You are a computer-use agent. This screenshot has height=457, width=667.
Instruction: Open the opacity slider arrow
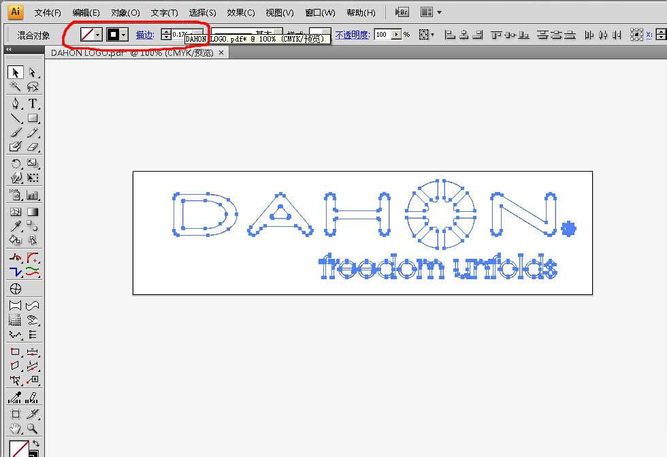tap(396, 35)
